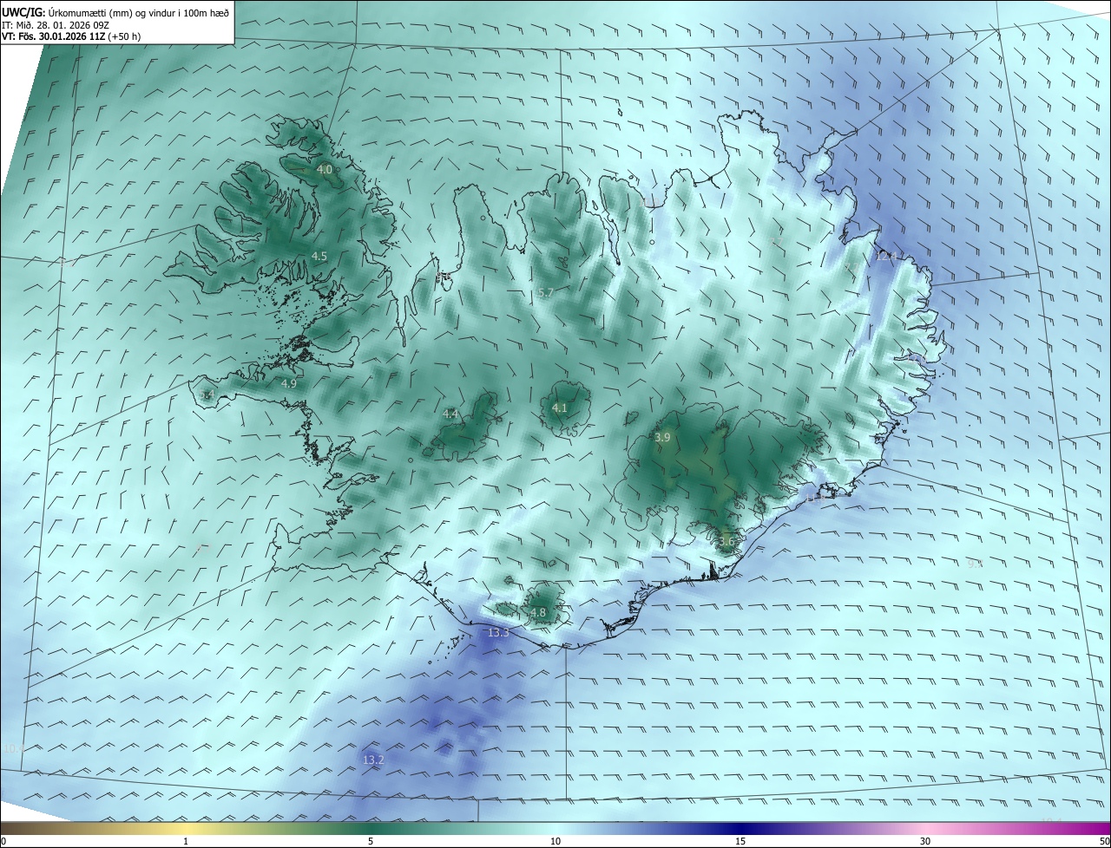Image resolution: width=1111 pixels, height=848 pixels.
Task: Click the colour scale tick label 10
Action: pyautogui.click(x=555, y=841)
